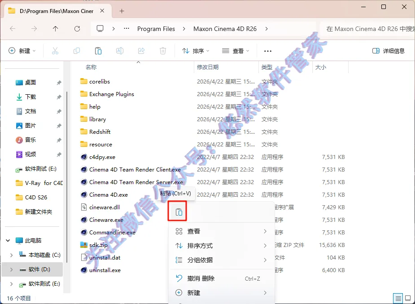Choose 撤消 删除 in the context menu
The height and width of the screenshot is (304, 415).
[x=222, y=278]
